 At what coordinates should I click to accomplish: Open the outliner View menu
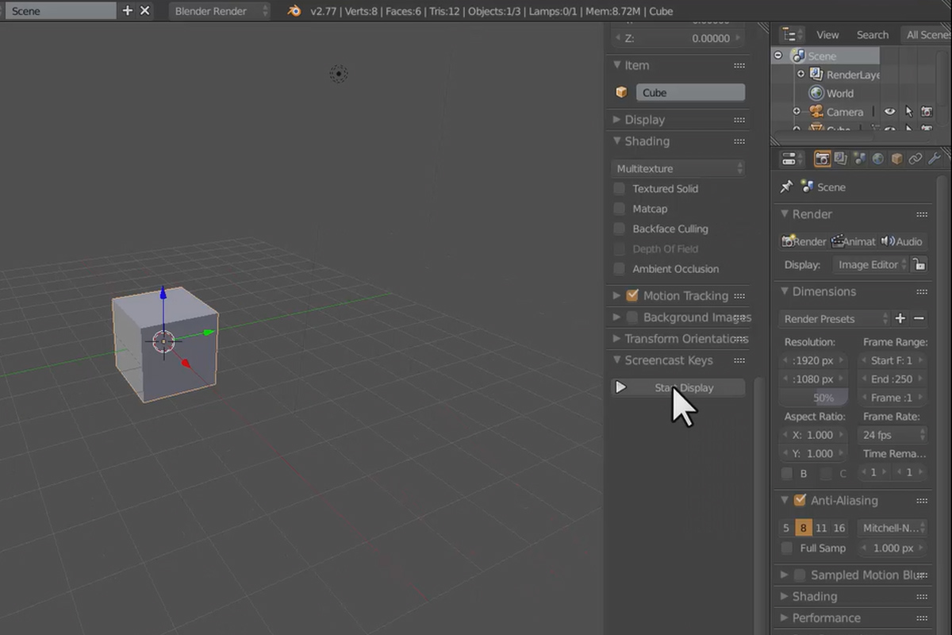pyautogui.click(x=827, y=34)
